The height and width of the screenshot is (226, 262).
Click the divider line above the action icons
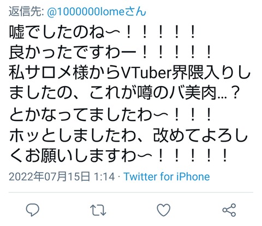[131, 192]
